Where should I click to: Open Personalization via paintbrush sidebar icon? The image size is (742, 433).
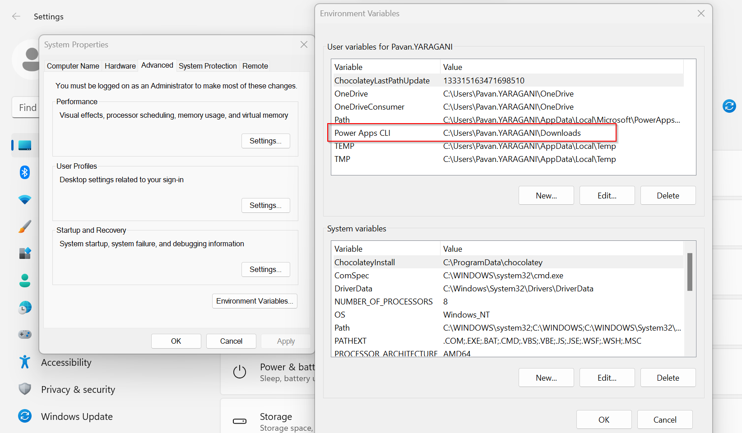click(25, 226)
